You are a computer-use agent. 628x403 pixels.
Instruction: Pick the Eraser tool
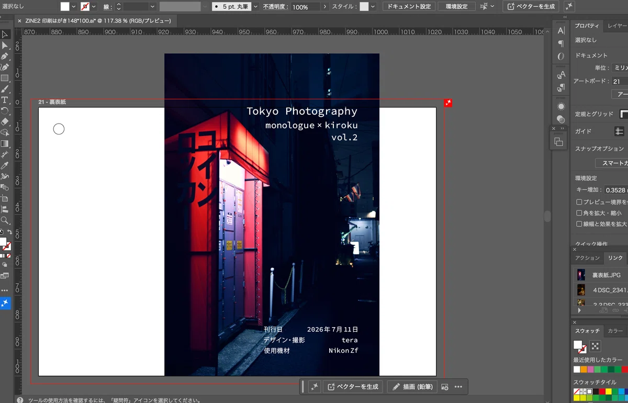coord(5,121)
